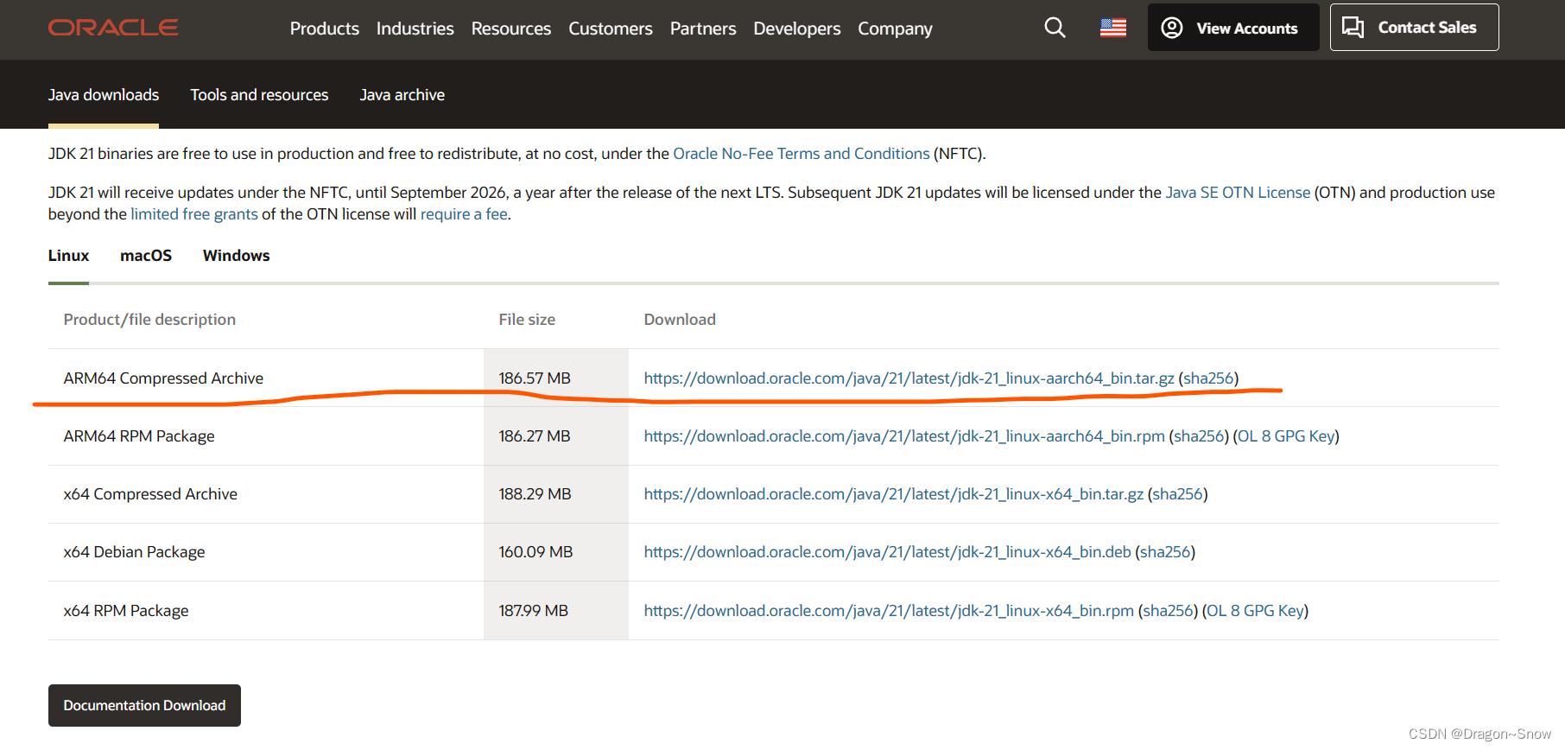Download jdk-21_linux-aarch64_bin.tar.gz link

click(x=909, y=378)
